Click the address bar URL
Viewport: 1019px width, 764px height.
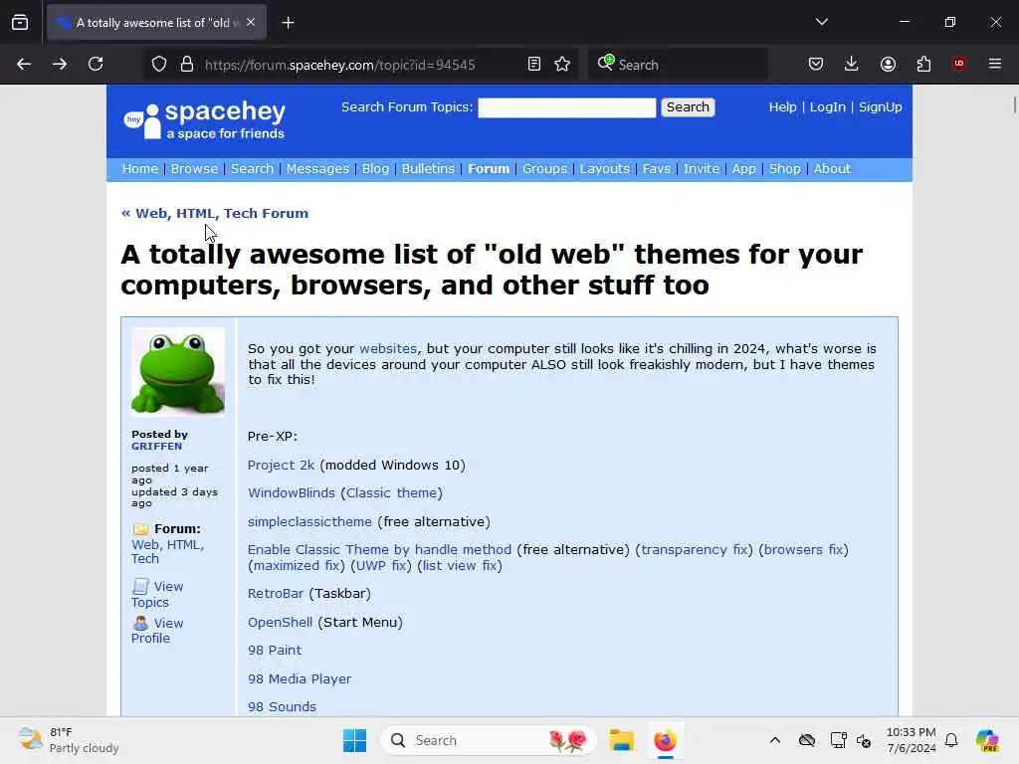(340, 65)
